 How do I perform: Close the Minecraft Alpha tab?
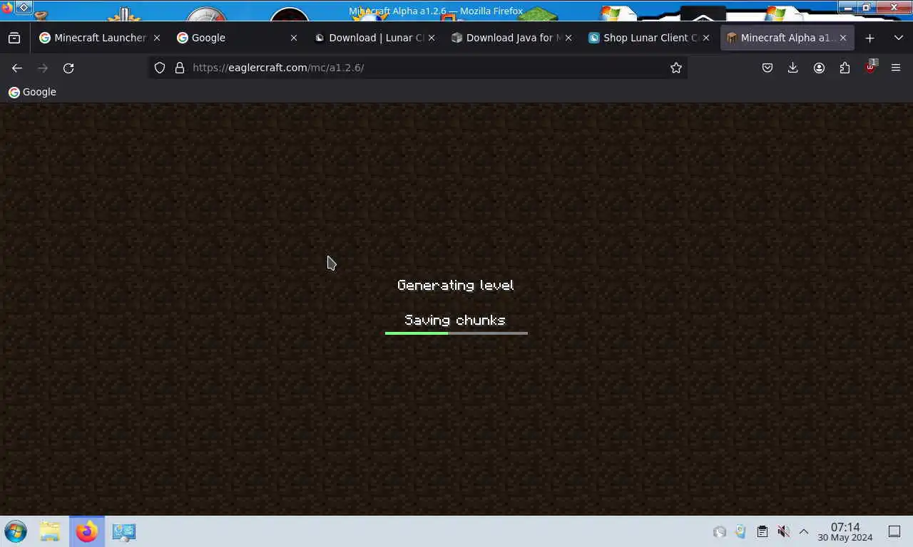[x=842, y=38]
